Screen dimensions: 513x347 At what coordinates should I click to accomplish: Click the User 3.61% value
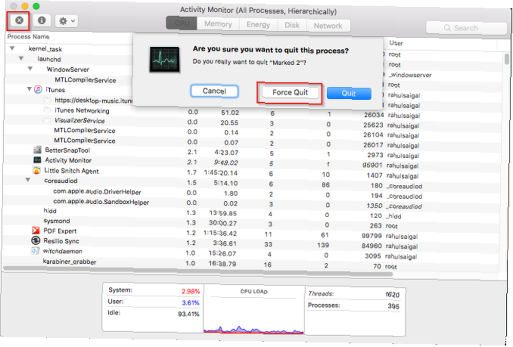(190, 302)
